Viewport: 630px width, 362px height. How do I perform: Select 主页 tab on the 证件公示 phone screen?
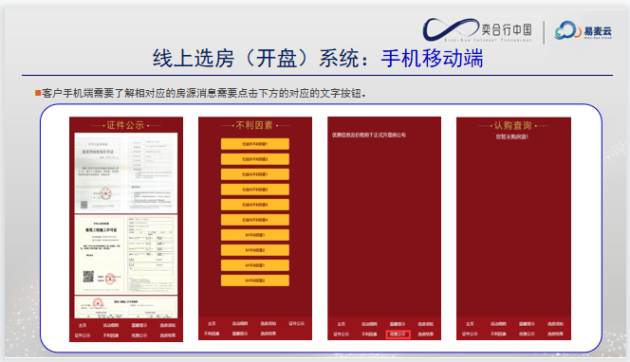(x=83, y=325)
